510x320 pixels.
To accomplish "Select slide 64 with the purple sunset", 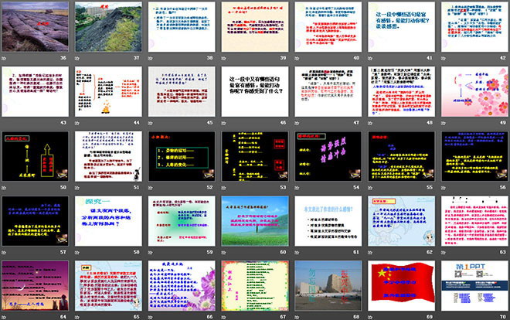I will [x=35, y=285].
